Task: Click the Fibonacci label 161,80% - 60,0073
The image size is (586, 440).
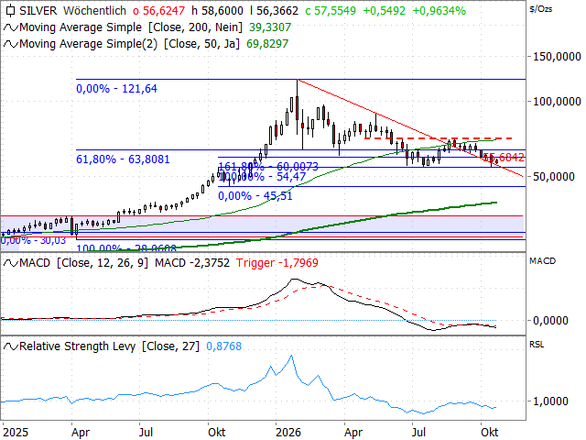Action: tap(268, 167)
